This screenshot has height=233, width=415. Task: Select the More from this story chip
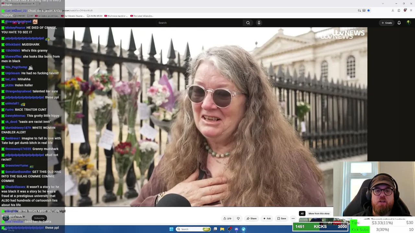click(319, 214)
